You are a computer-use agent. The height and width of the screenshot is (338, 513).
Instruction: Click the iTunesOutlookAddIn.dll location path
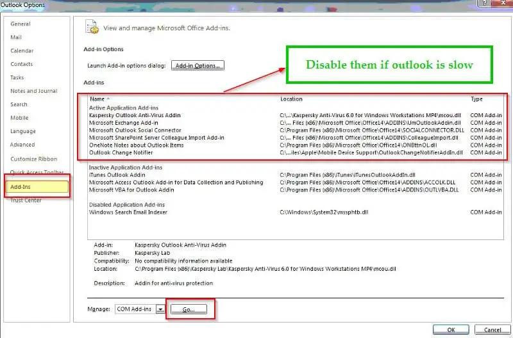pyautogui.click(x=348, y=175)
